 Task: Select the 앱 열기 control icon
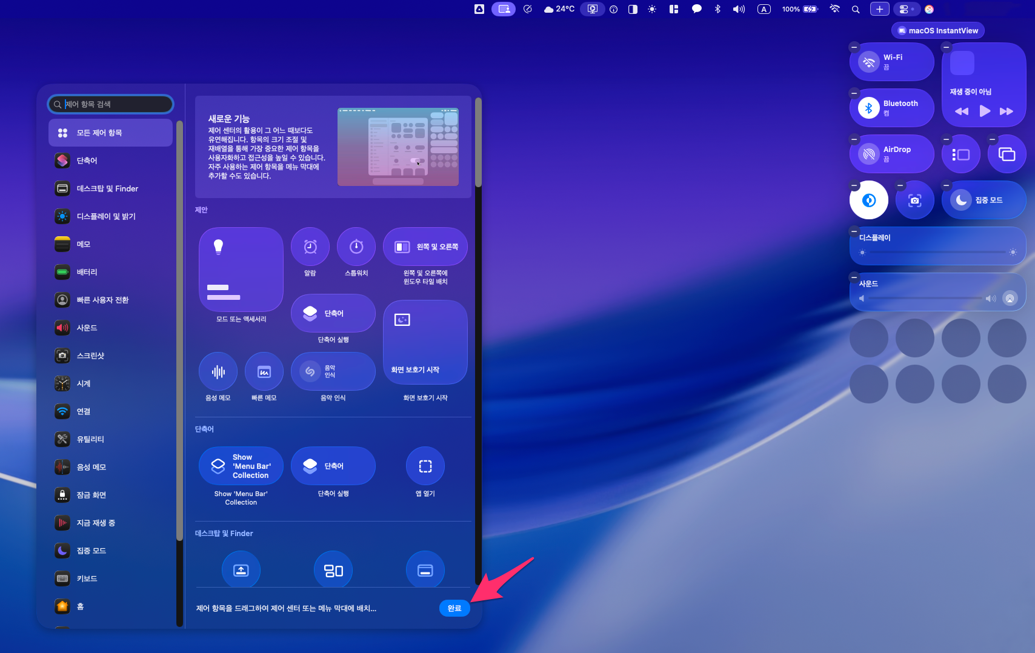tap(425, 466)
